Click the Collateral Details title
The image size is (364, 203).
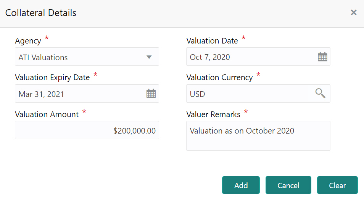click(x=41, y=13)
